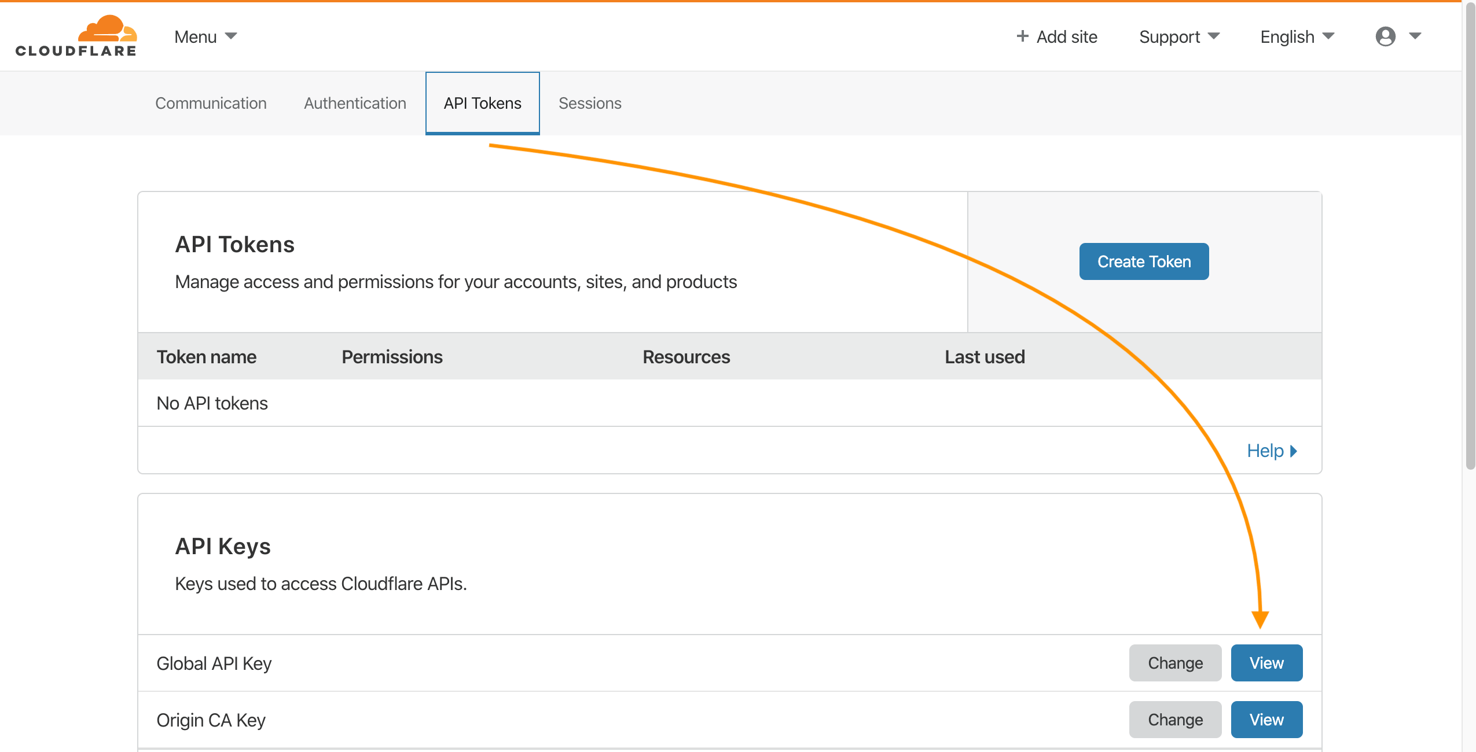
Task: Click the 'API Keys' heading
Action: click(223, 547)
